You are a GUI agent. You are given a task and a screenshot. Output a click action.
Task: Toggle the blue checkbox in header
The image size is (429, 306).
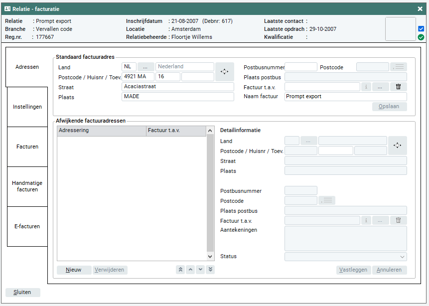click(421, 29)
